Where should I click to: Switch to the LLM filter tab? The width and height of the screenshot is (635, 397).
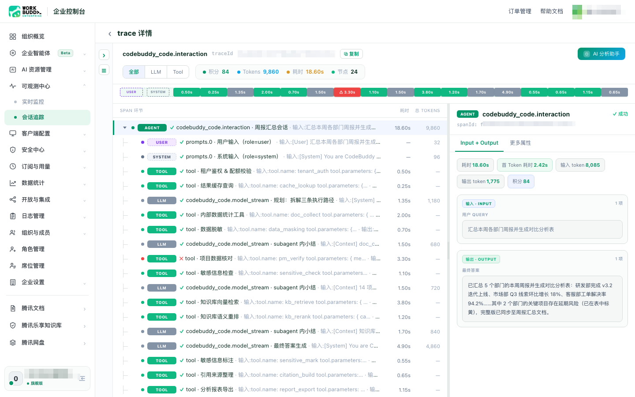156,72
